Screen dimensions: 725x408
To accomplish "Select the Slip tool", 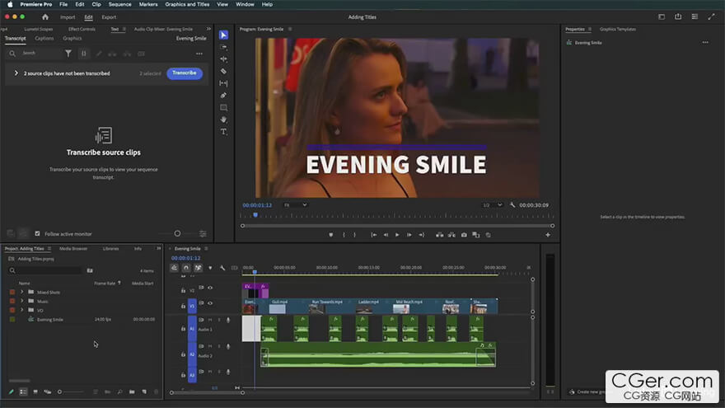I will tap(223, 83).
